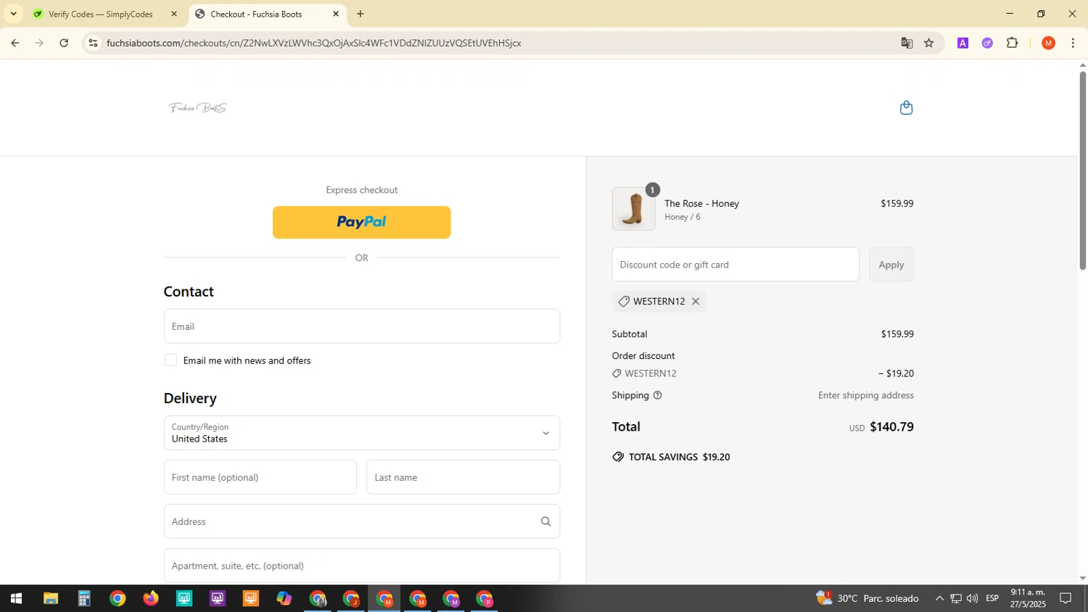Open the weather widget 30°C Parc. soleado
This screenshot has width=1088, height=612.
(x=867, y=599)
